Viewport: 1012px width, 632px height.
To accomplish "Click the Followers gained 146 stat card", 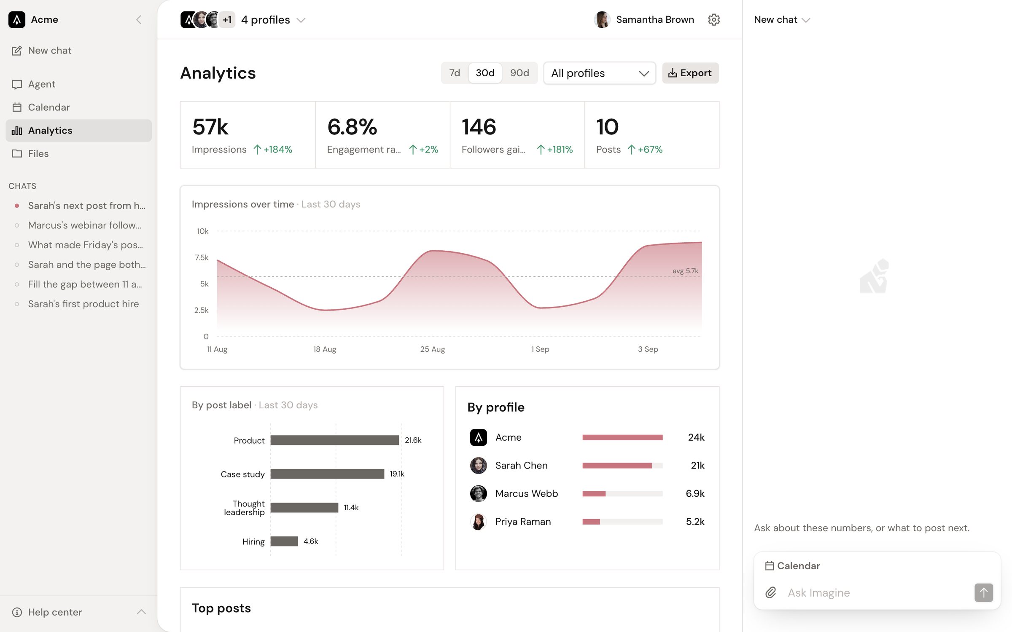I will (517, 135).
